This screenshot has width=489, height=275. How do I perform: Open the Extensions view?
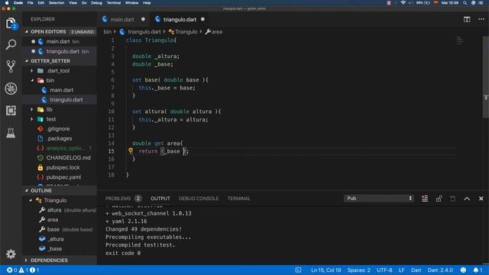(11, 110)
